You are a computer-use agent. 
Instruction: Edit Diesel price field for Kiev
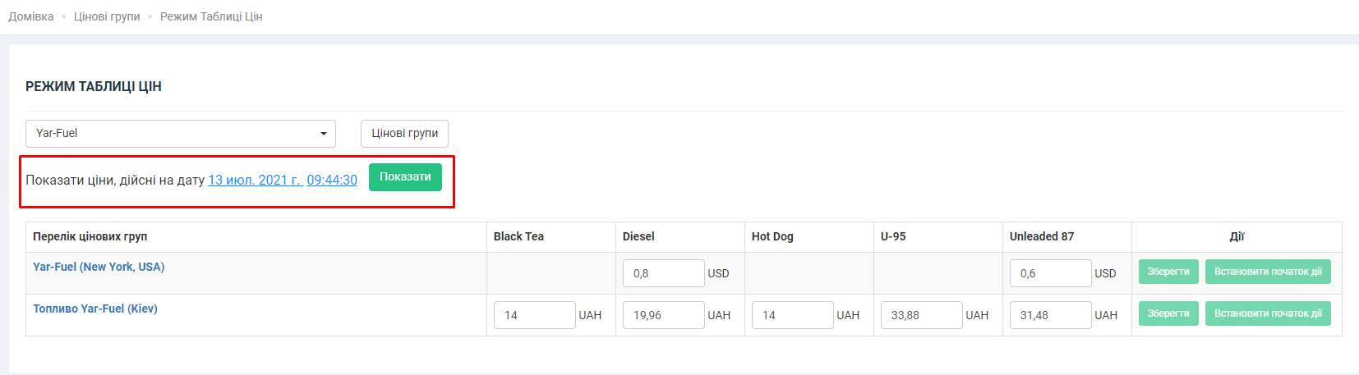[x=662, y=315]
